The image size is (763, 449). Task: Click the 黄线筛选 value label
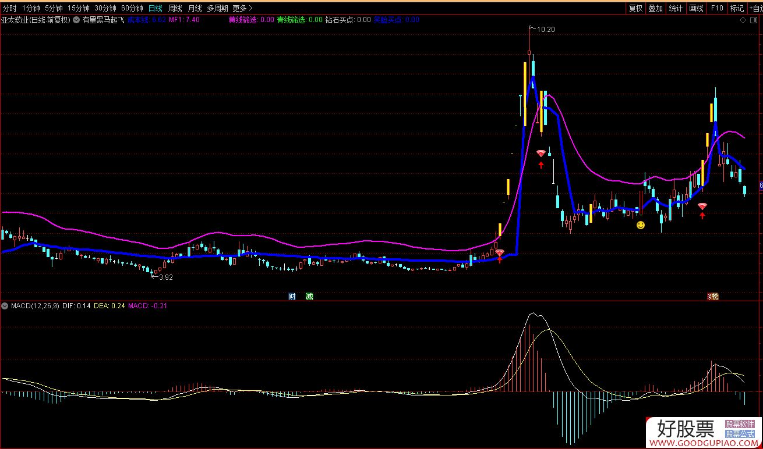tap(252, 20)
